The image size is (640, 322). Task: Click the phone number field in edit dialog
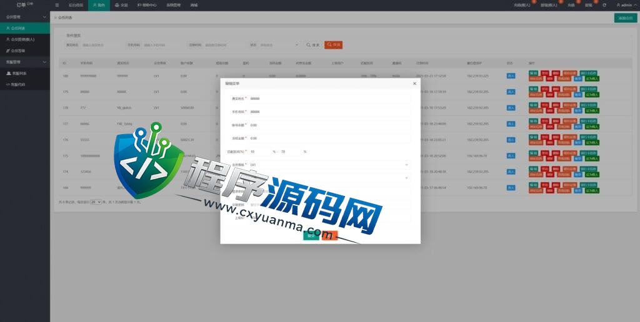tap(329, 112)
